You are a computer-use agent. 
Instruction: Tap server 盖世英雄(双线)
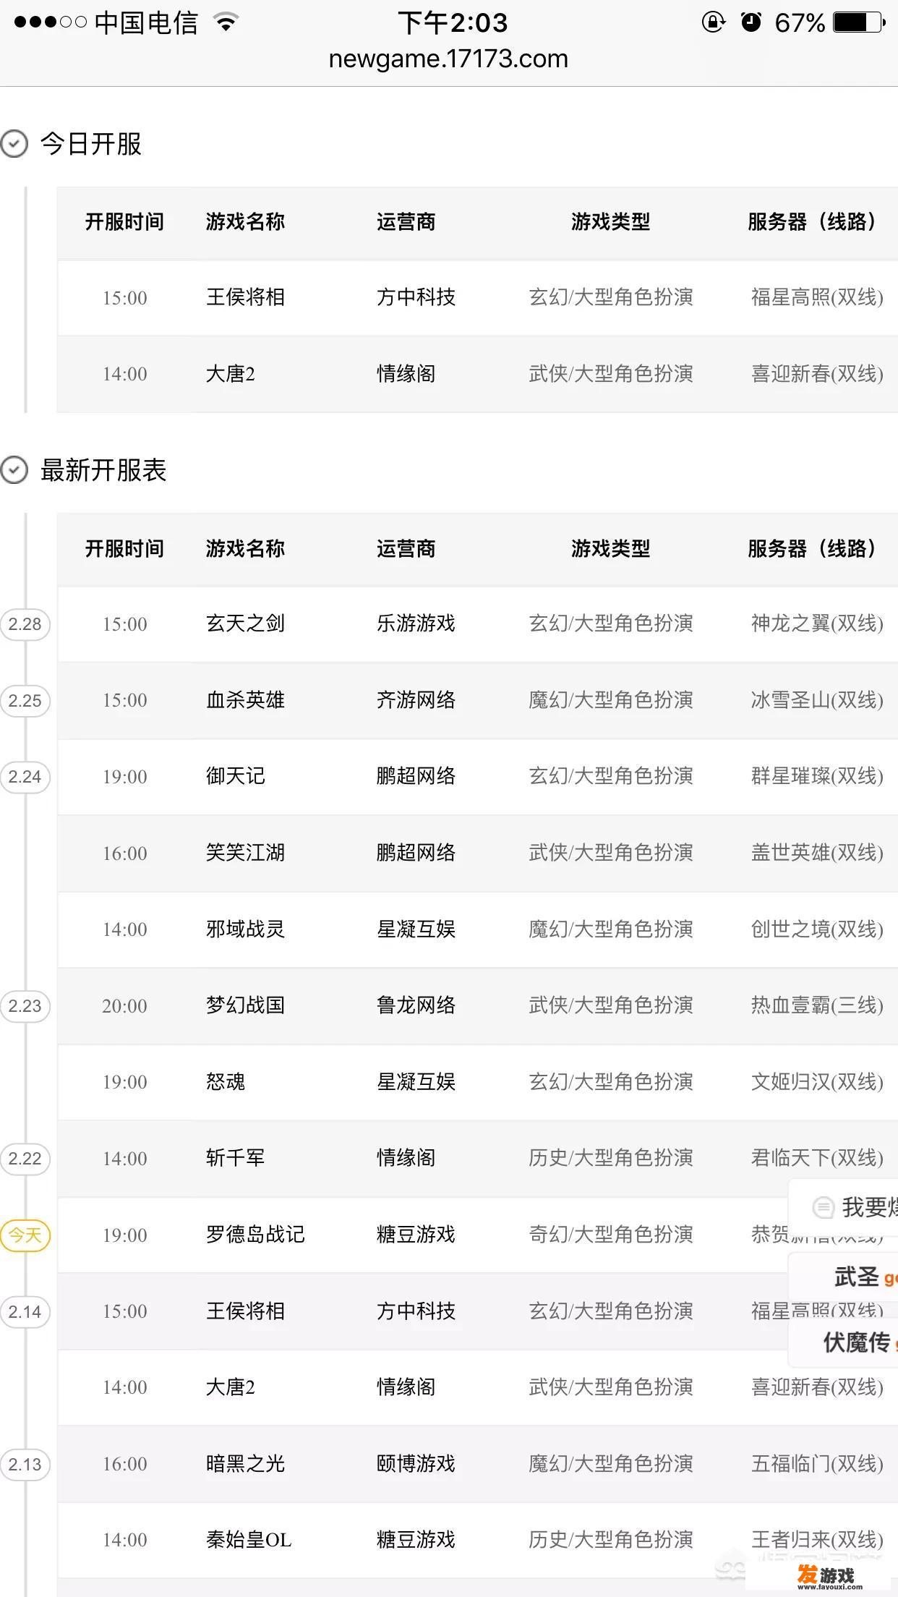click(x=817, y=853)
